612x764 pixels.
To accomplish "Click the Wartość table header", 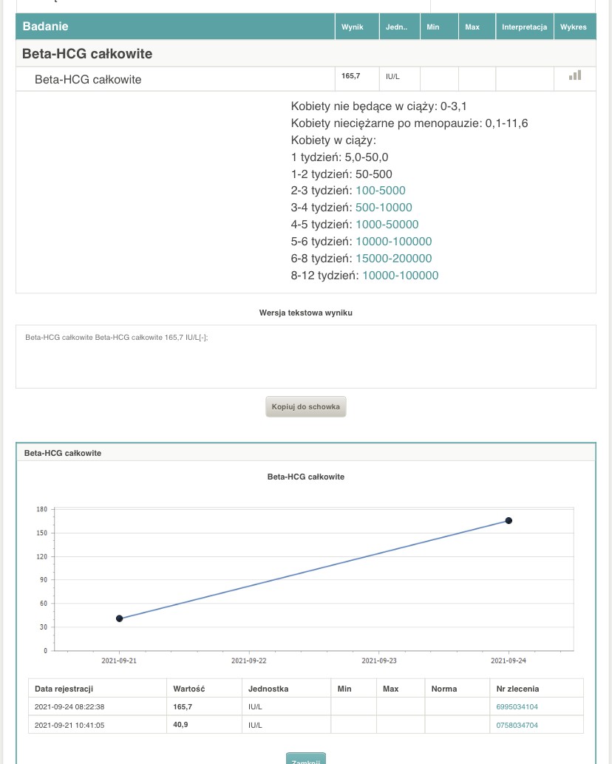I will point(188,689).
